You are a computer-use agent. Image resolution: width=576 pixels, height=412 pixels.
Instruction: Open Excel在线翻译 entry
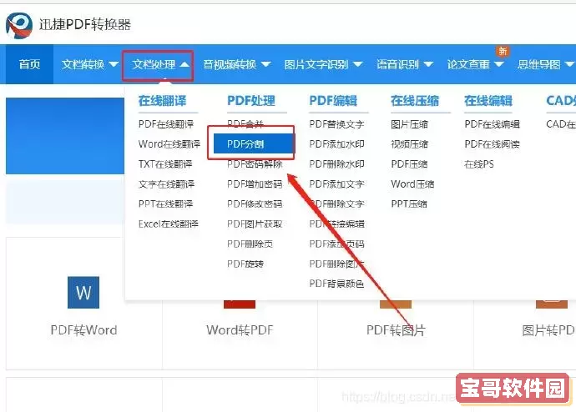pyautogui.click(x=169, y=224)
